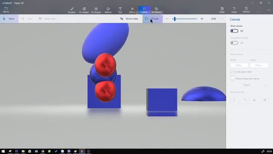
Task: Click the Paint 3D taskbar icon
Action: tap(82, 151)
